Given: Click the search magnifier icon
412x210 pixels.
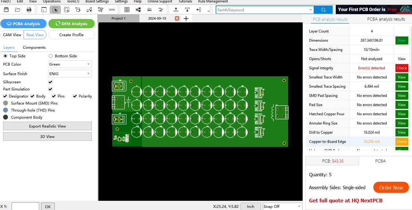Looking at the screenshot, I should (x=323, y=10).
